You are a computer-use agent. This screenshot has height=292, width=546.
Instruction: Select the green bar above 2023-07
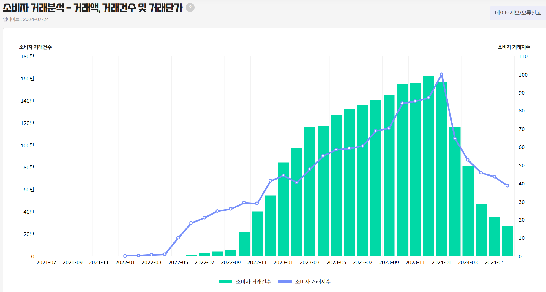click(363, 181)
